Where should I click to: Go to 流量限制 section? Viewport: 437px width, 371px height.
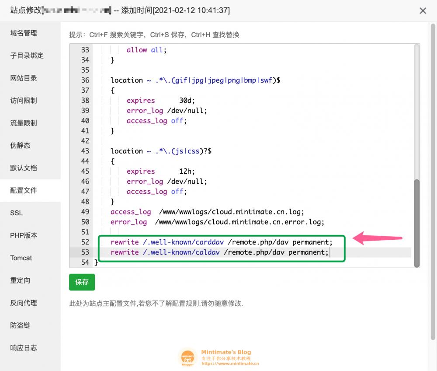point(24,123)
